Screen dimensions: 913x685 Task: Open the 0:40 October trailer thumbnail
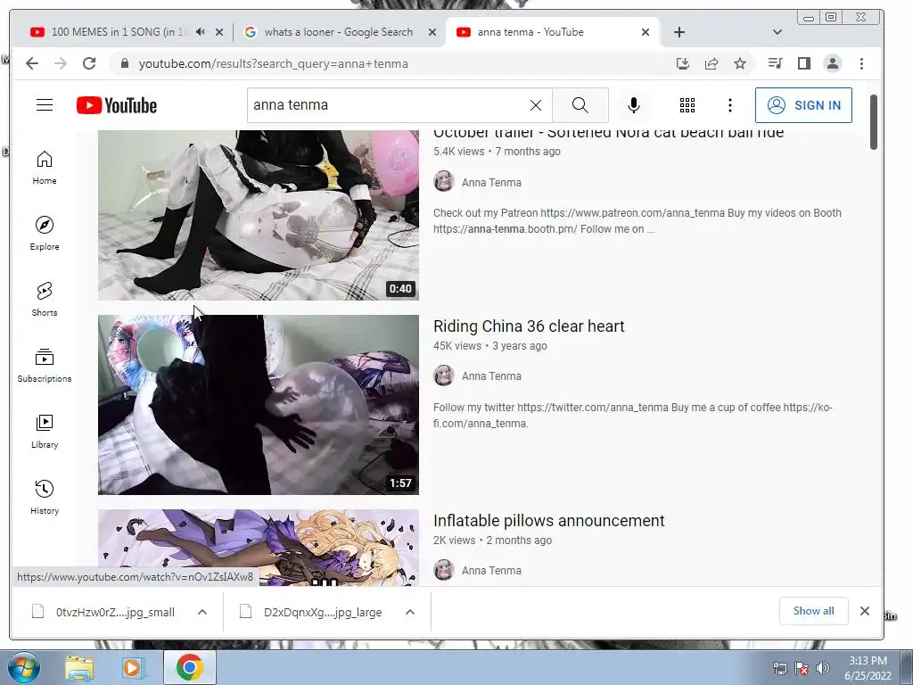pos(258,214)
